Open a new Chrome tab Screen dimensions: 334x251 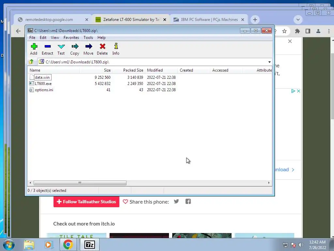(255, 20)
